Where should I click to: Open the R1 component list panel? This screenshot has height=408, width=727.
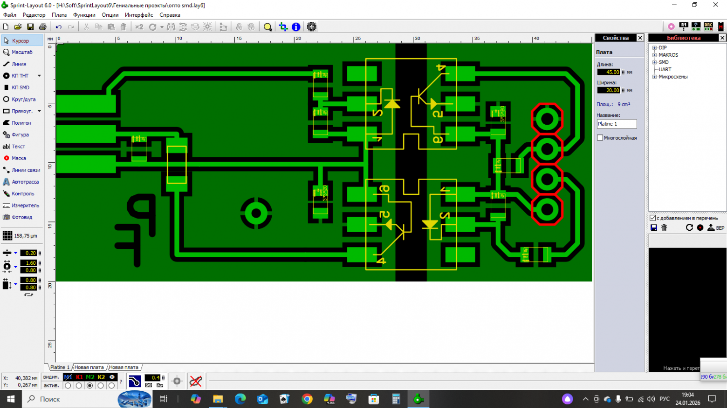[x=684, y=27]
